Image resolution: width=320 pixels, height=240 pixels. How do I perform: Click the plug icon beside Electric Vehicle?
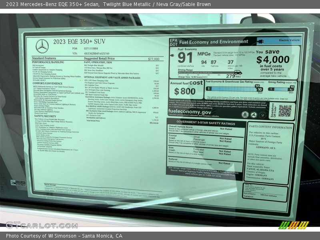[260, 42]
